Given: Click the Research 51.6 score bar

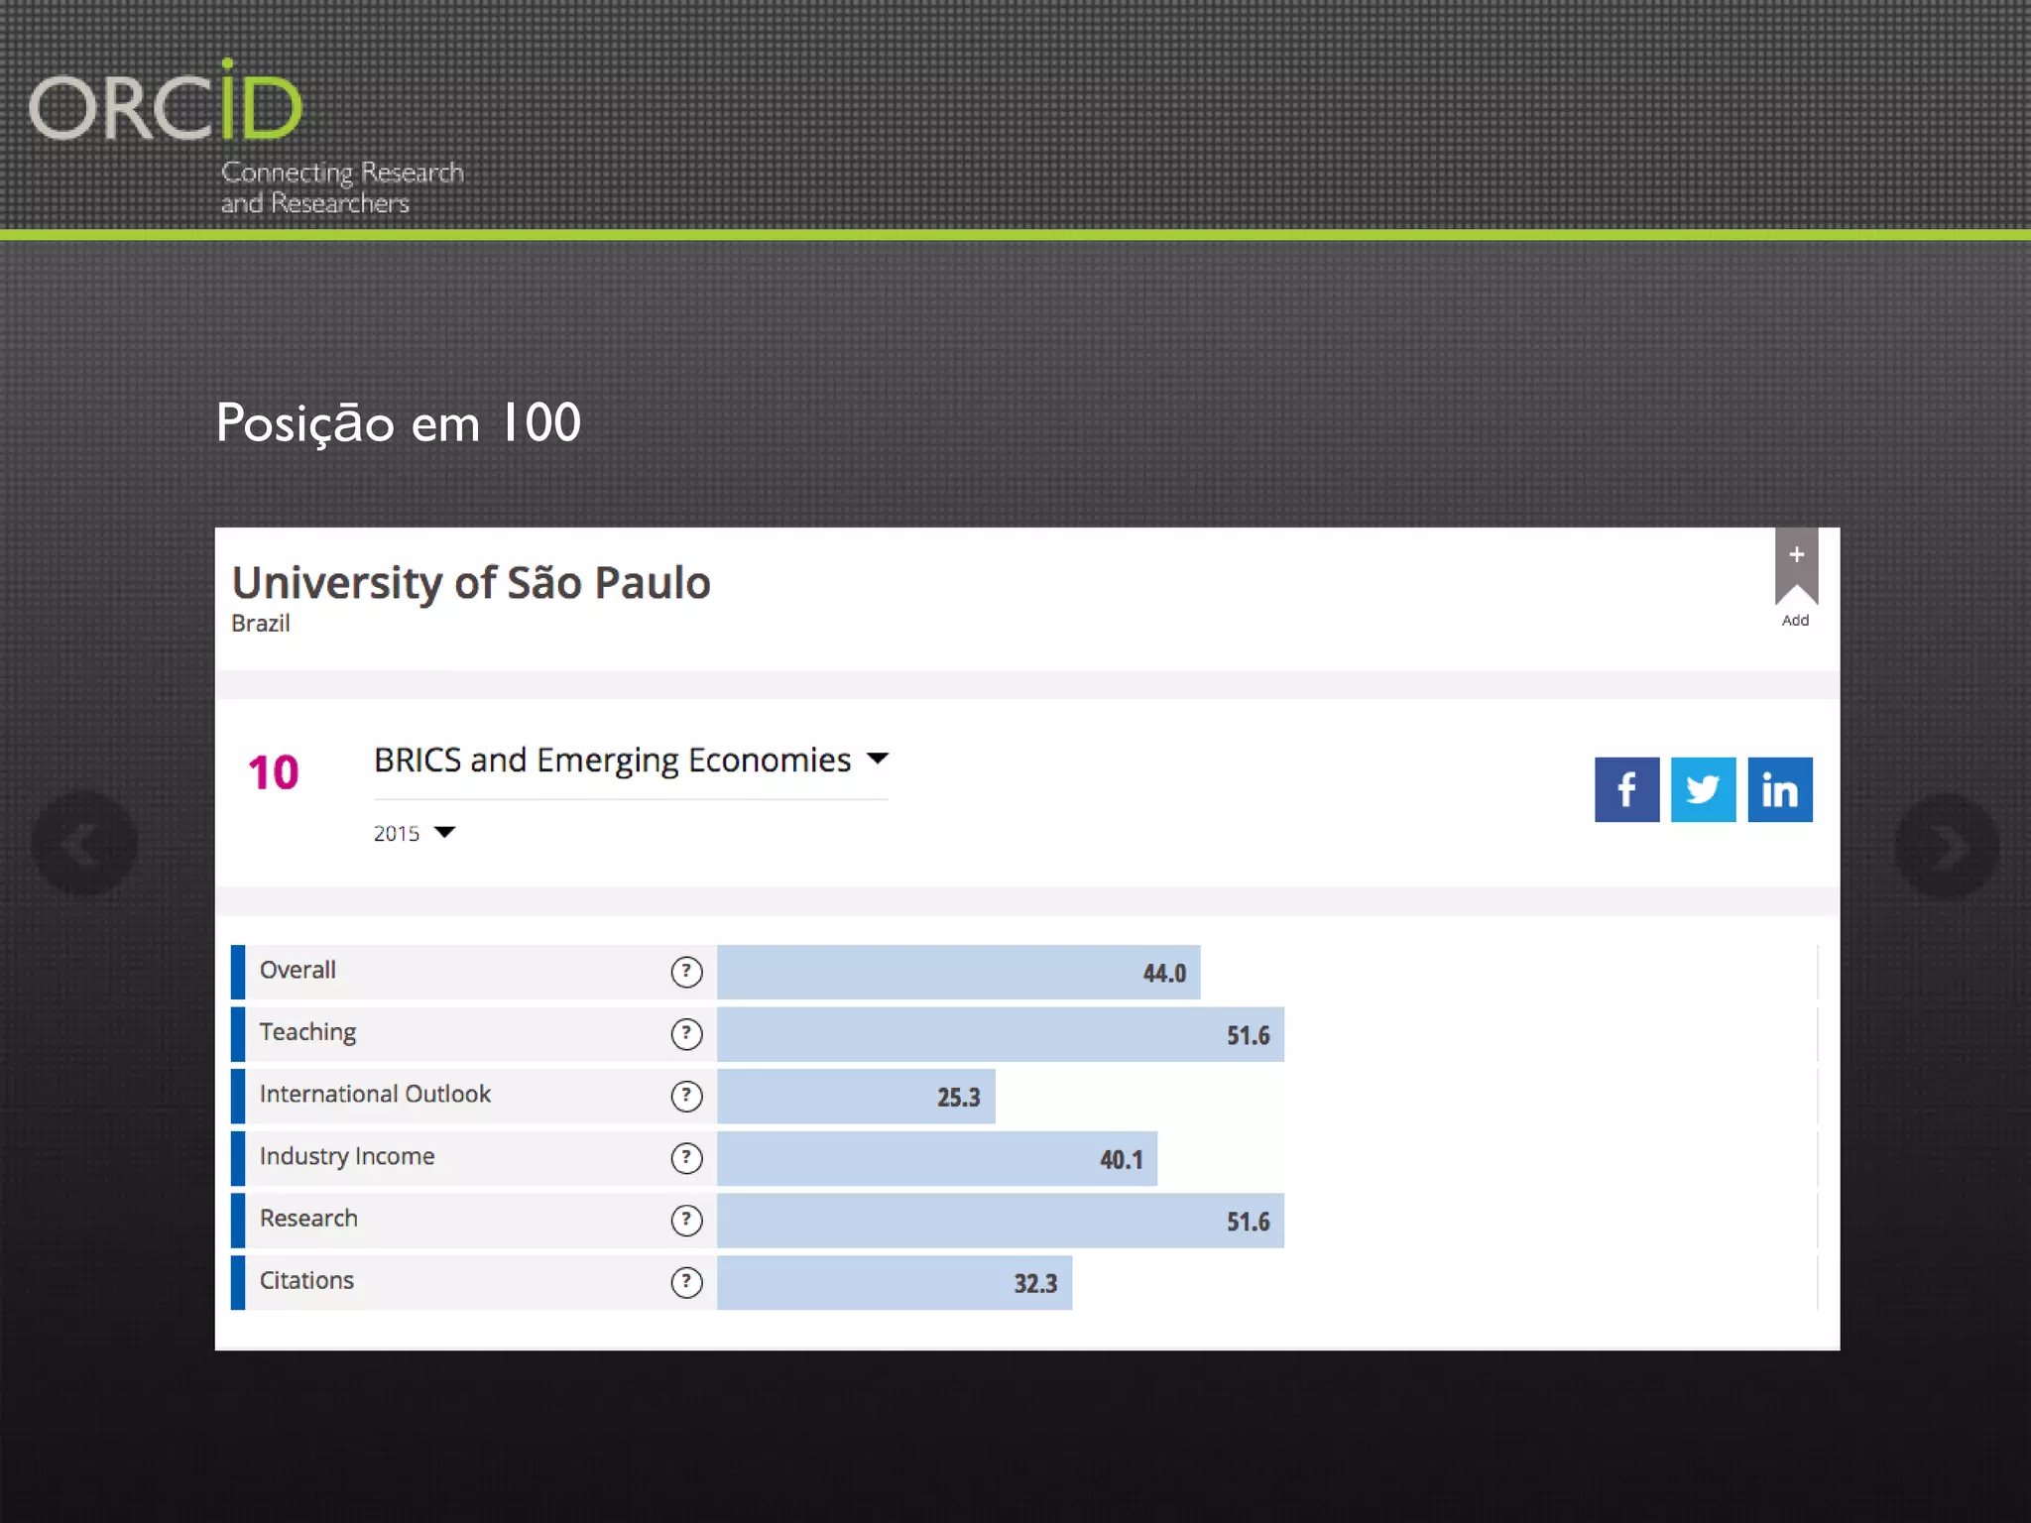Looking at the screenshot, I should tap(1001, 1220).
